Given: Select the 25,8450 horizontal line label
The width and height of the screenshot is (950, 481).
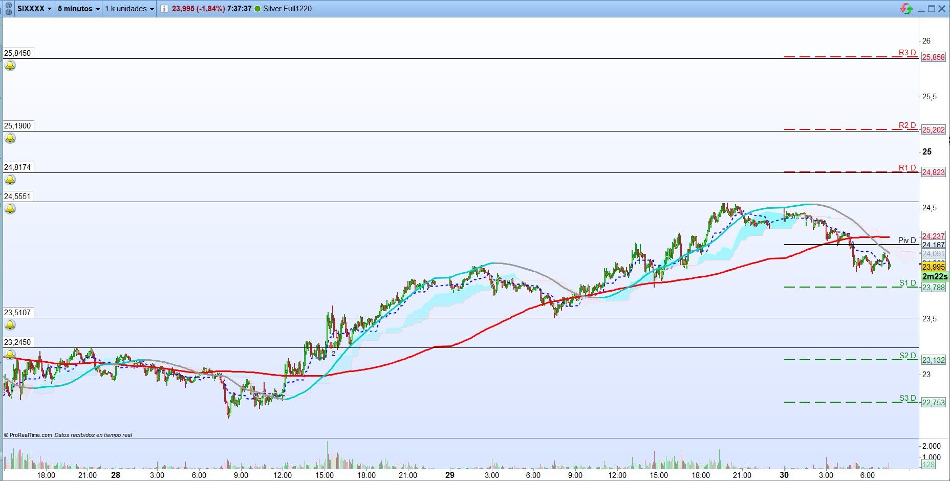Looking at the screenshot, I should (17, 53).
